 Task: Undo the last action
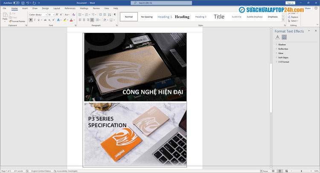coord(28,3)
